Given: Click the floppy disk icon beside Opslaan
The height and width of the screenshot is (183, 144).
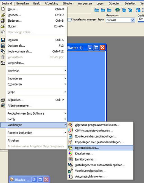Looking at the screenshot, I should [x=3, y=40].
